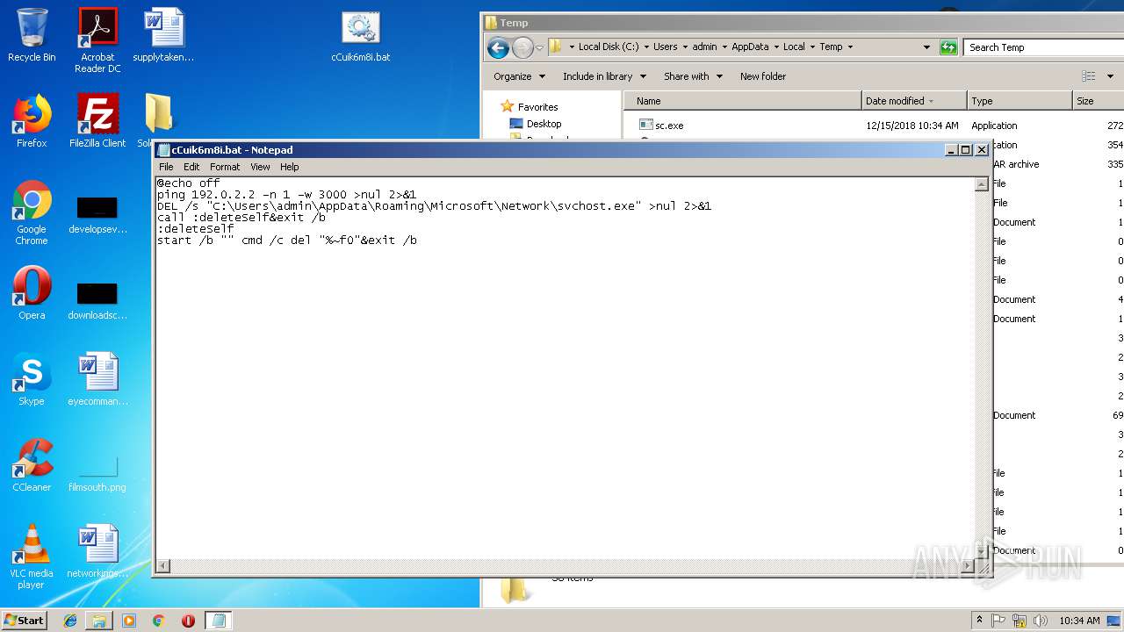Click AppData in Explorer address breadcrumb
Image resolution: width=1124 pixels, height=632 pixels.
[x=750, y=47]
